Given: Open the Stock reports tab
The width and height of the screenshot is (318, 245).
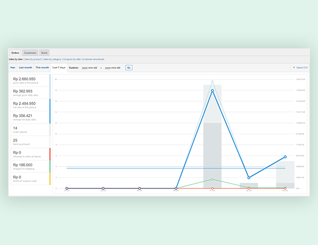Looking at the screenshot, I should pos(44,53).
